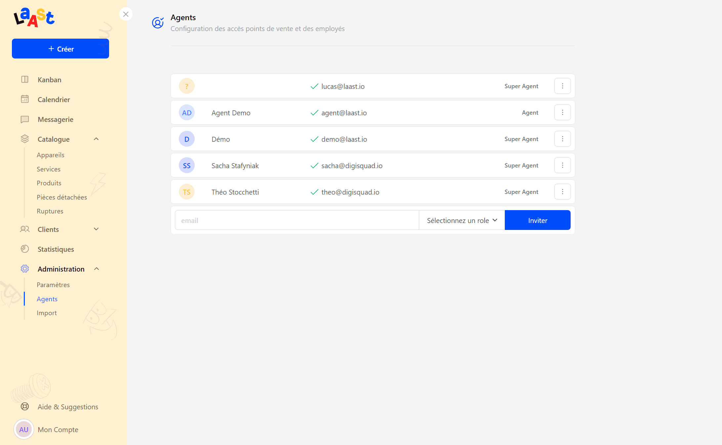Collapse the Administration section
The height and width of the screenshot is (445, 722).
point(96,269)
